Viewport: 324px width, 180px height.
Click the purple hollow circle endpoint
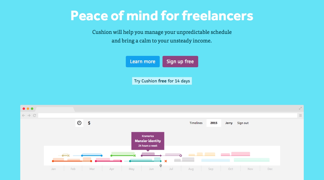tap(180, 155)
